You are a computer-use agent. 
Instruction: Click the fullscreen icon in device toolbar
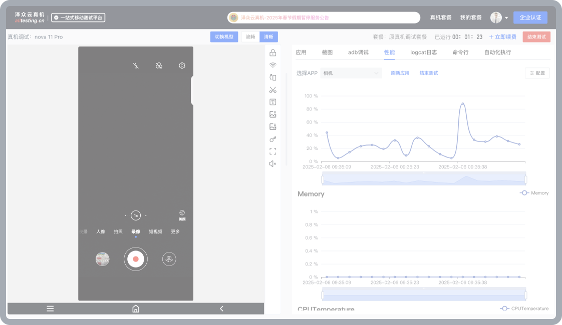tap(273, 151)
